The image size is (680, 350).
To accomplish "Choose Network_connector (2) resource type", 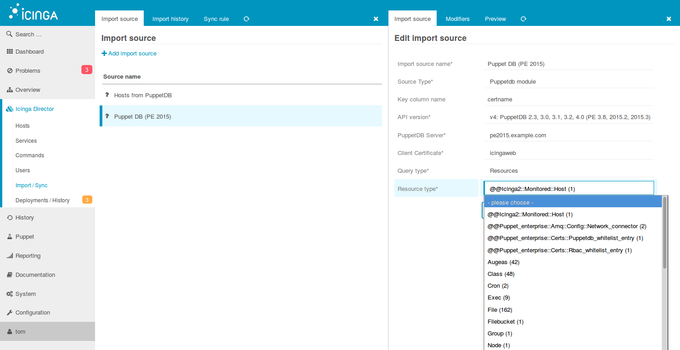I will tap(573, 226).
